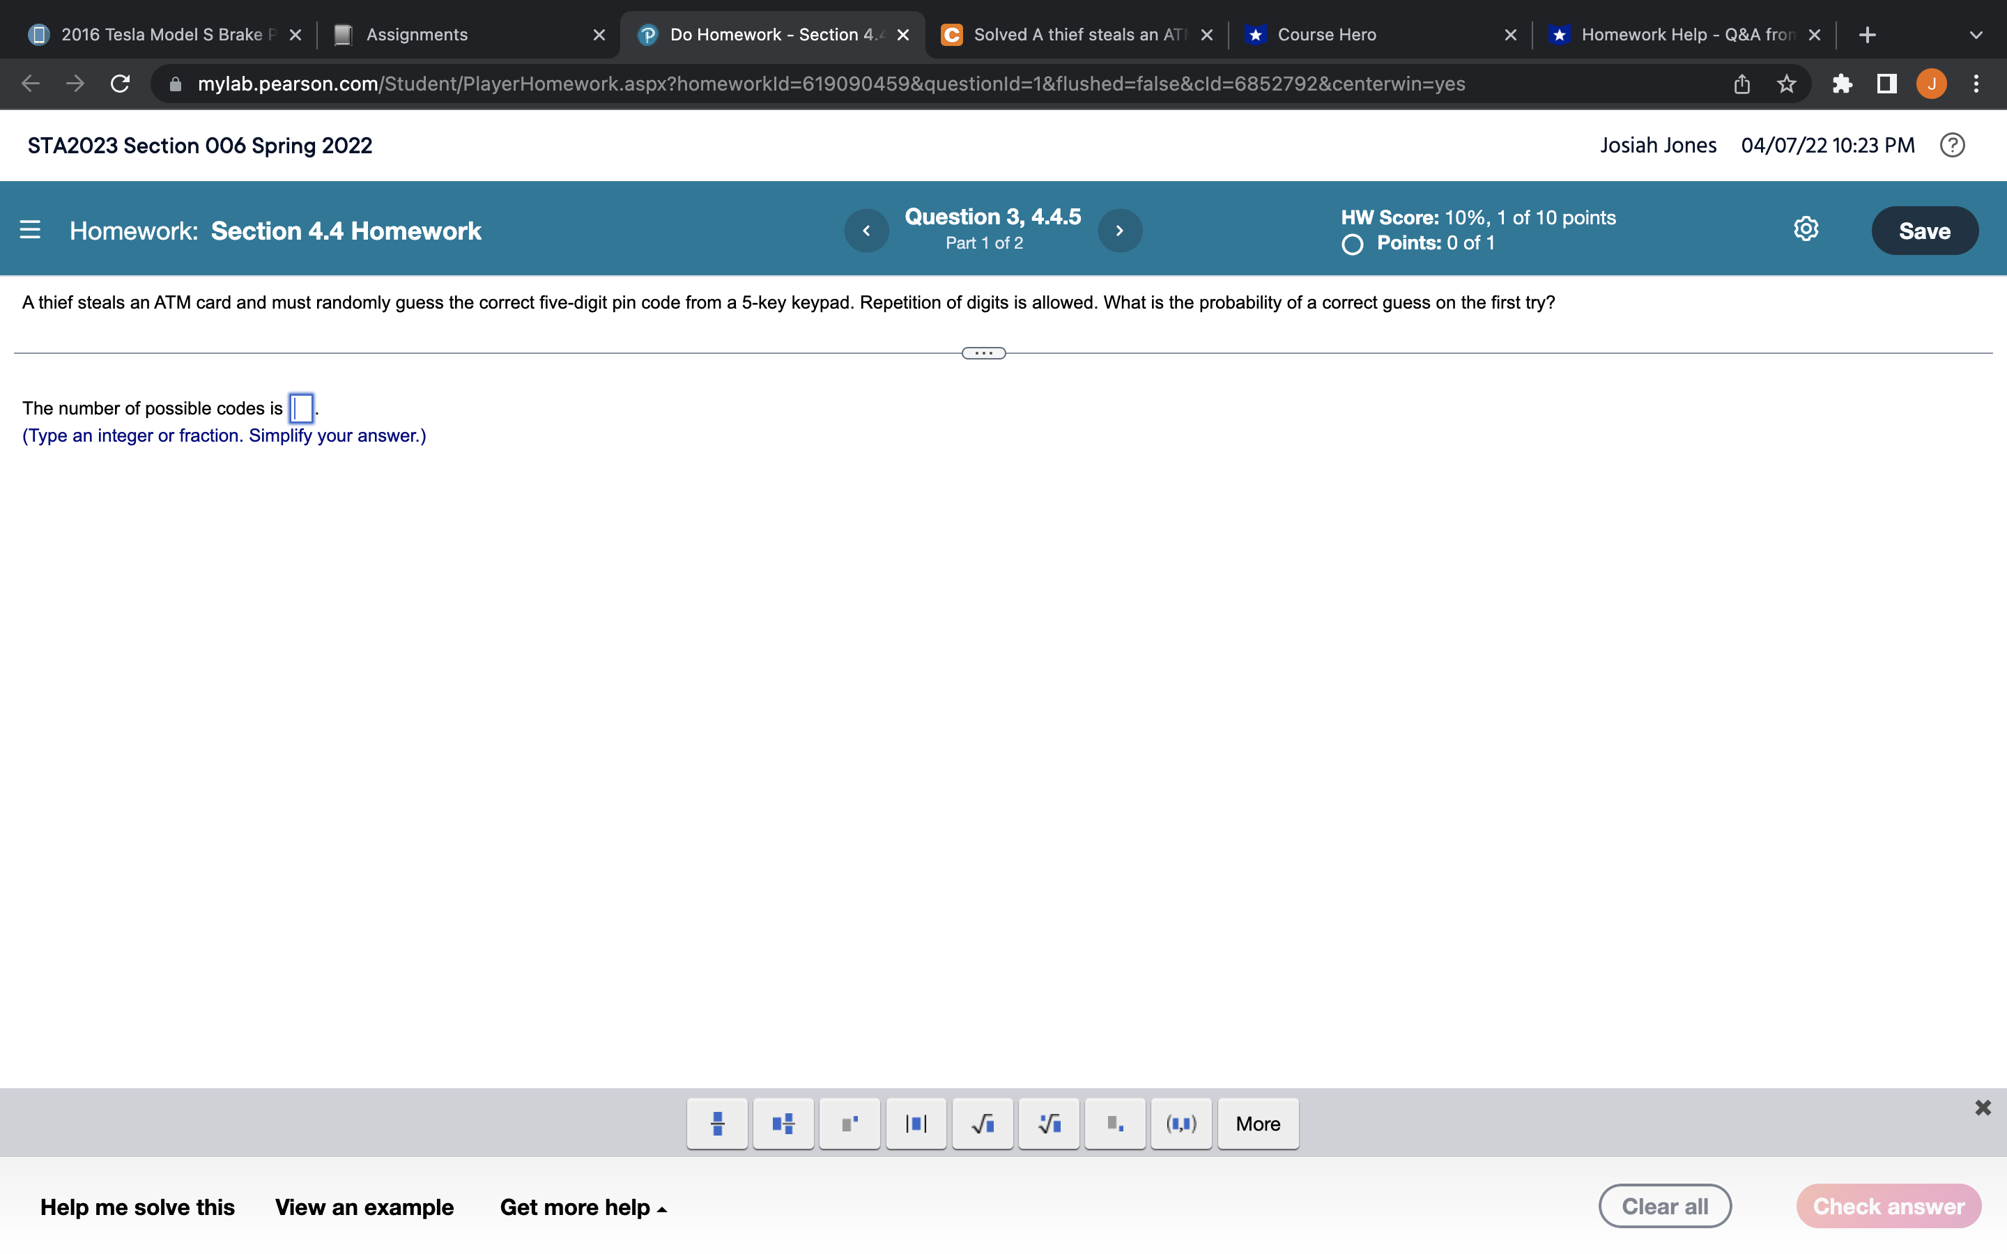This screenshot has width=2007, height=1254.
Task: Open homework settings gear
Action: [1806, 230]
